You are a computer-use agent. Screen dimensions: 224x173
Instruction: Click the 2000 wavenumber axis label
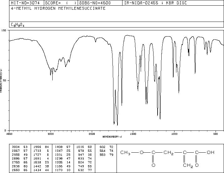pyautogui.click(x=92, y=134)
